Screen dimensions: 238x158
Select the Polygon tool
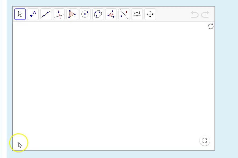click(72, 14)
